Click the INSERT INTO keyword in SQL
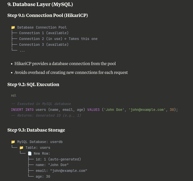Screen dimensions: 193x181 tap(22, 110)
